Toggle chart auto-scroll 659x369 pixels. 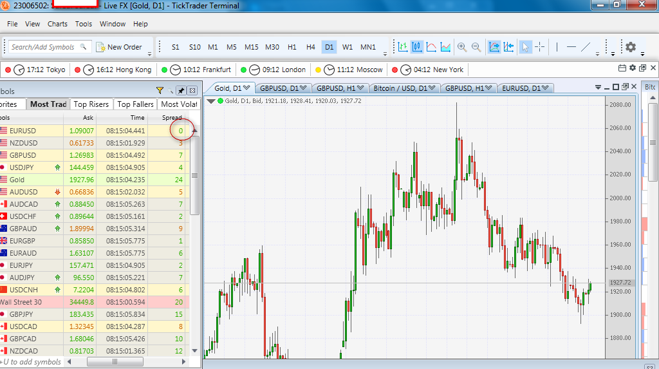(x=494, y=47)
